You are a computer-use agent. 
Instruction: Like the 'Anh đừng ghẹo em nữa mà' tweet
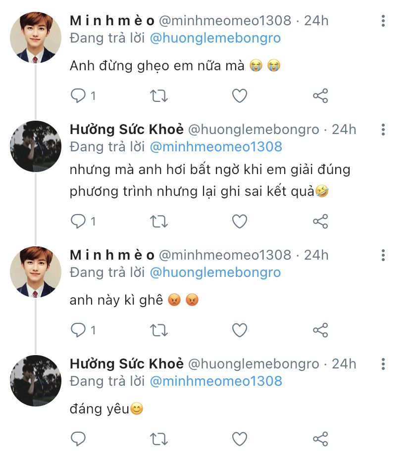pos(240,95)
